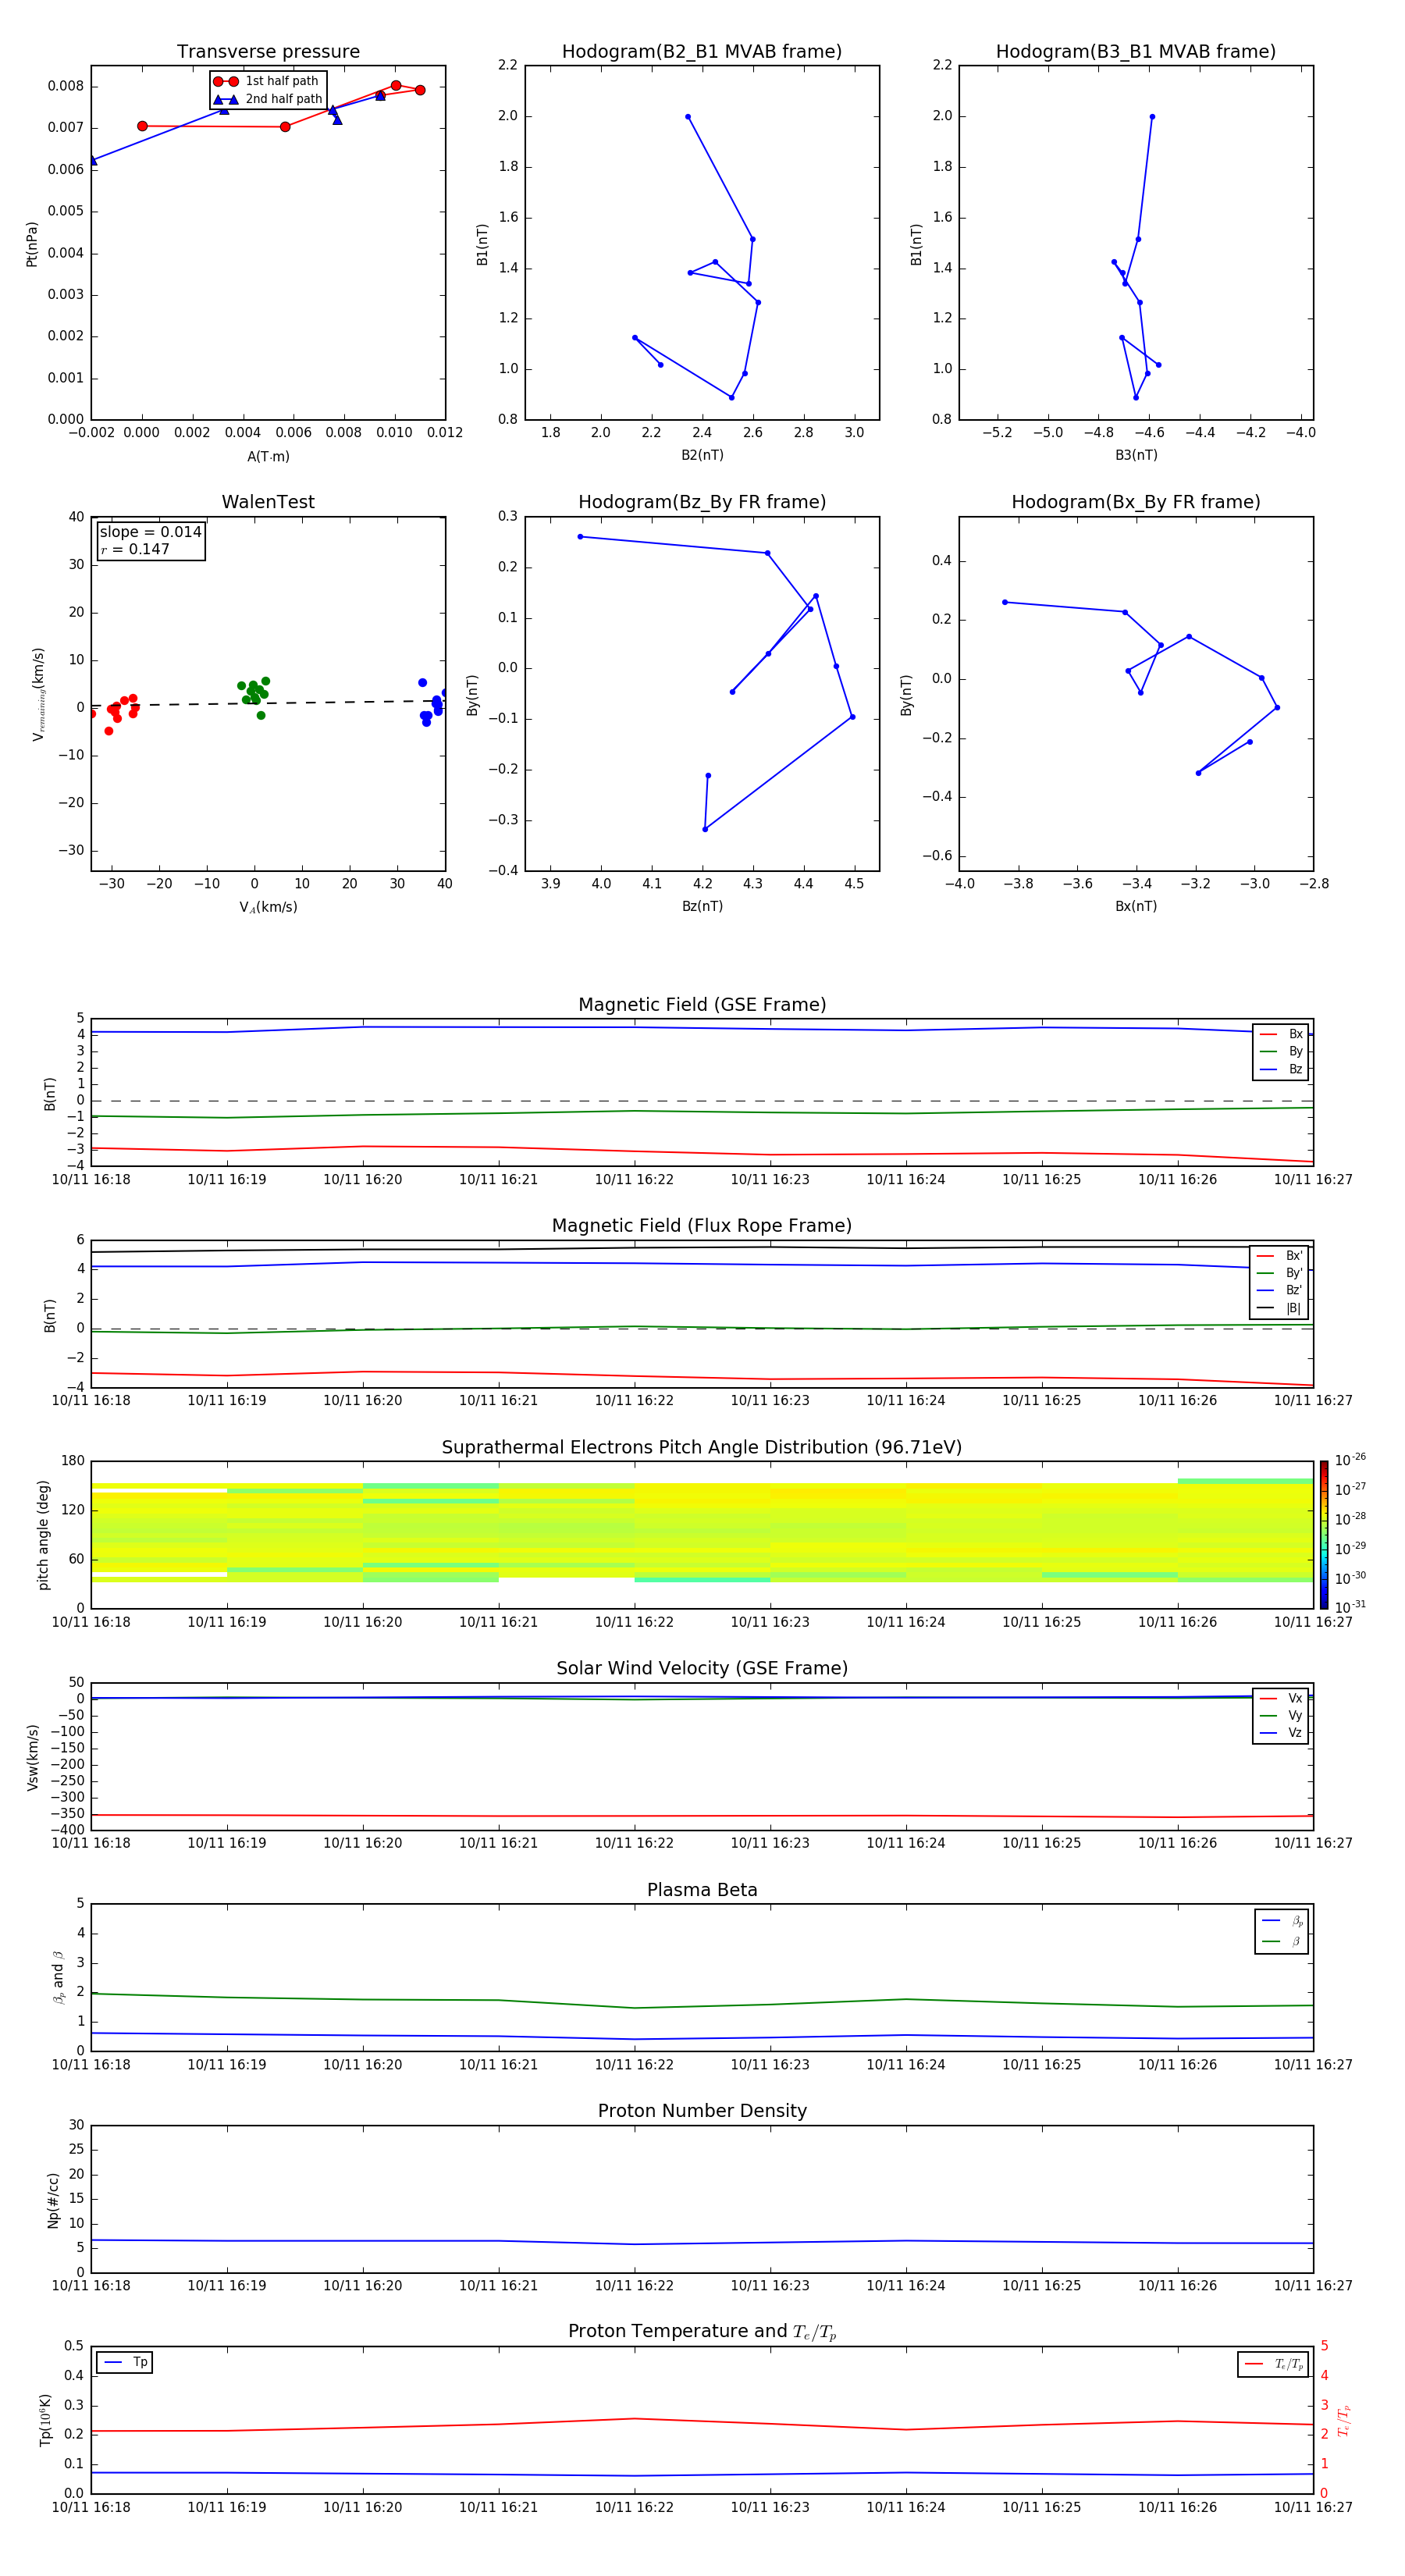Click the Te/Tp legend entry in temperature plot

[1273, 2364]
